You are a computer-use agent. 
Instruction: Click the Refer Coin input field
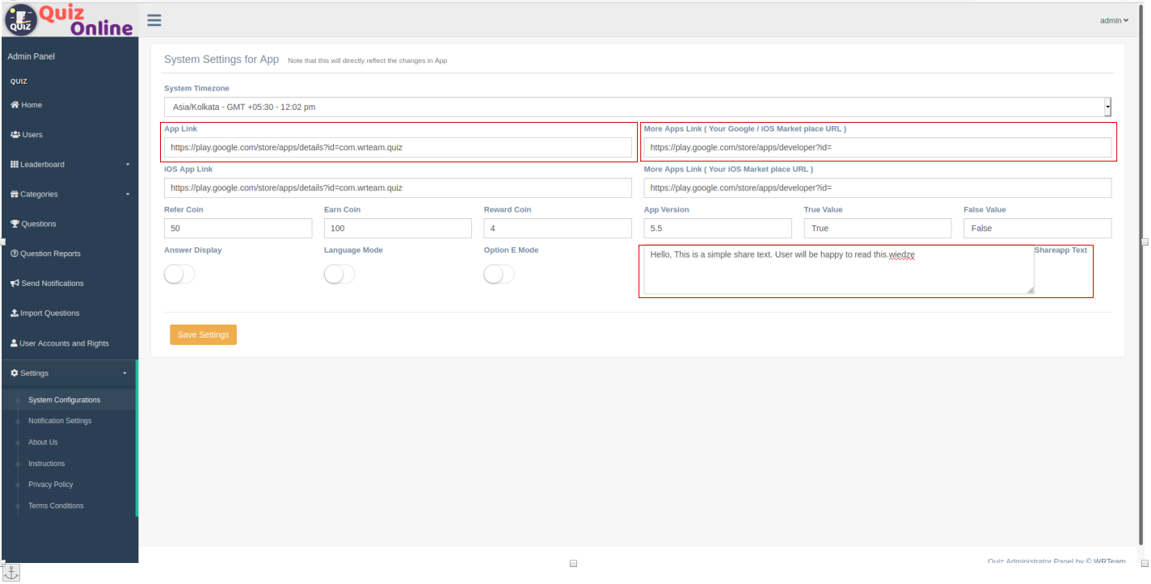238,229
